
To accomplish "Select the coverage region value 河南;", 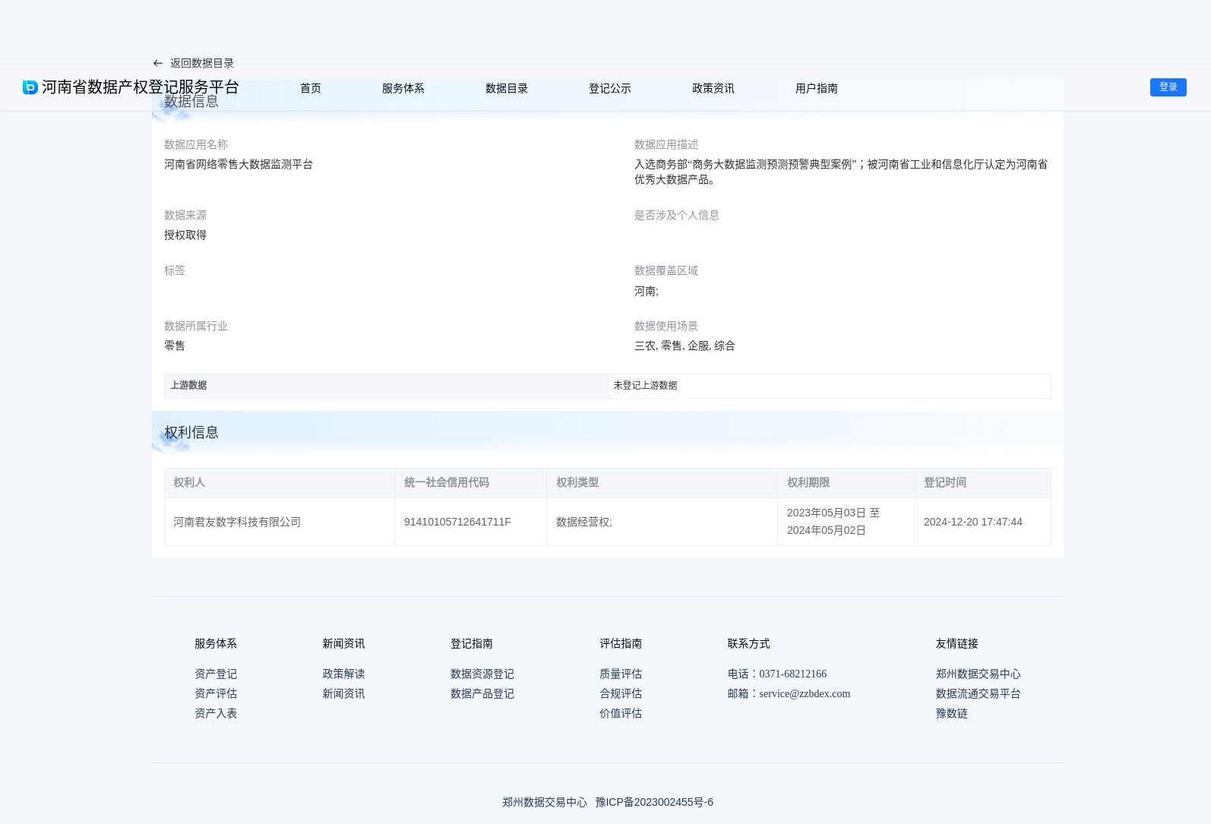I will coord(647,291).
